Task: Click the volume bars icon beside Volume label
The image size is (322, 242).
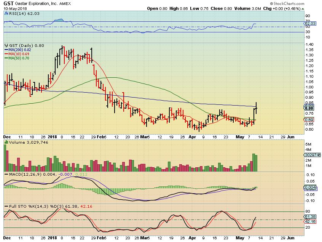Action: pyautogui.click(x=6, y=142)
